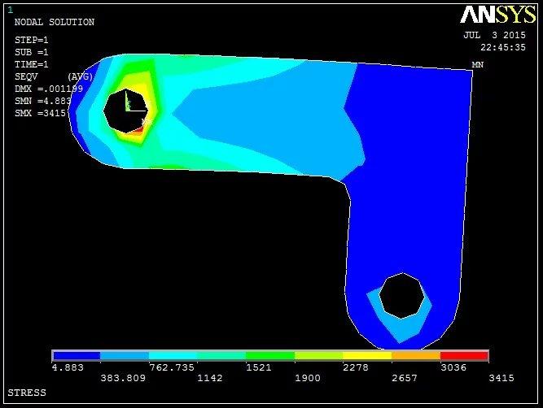Click the red maximum stress spot near upper hole
Viewport: 543px width, 408px height.
(x=138, y=131)
